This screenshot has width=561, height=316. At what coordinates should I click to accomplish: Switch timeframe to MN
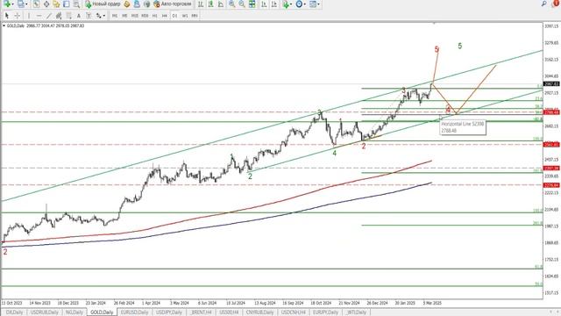(195, 16)
